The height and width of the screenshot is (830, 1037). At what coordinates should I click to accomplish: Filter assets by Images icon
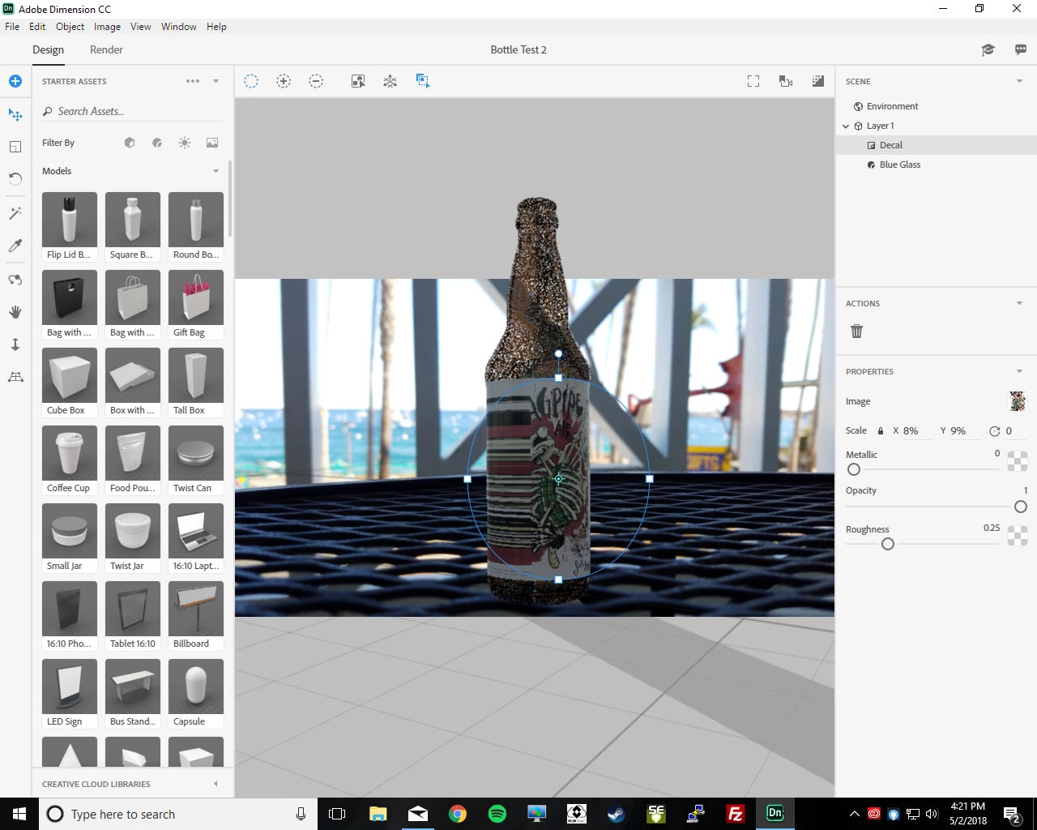tap(212, 143)
